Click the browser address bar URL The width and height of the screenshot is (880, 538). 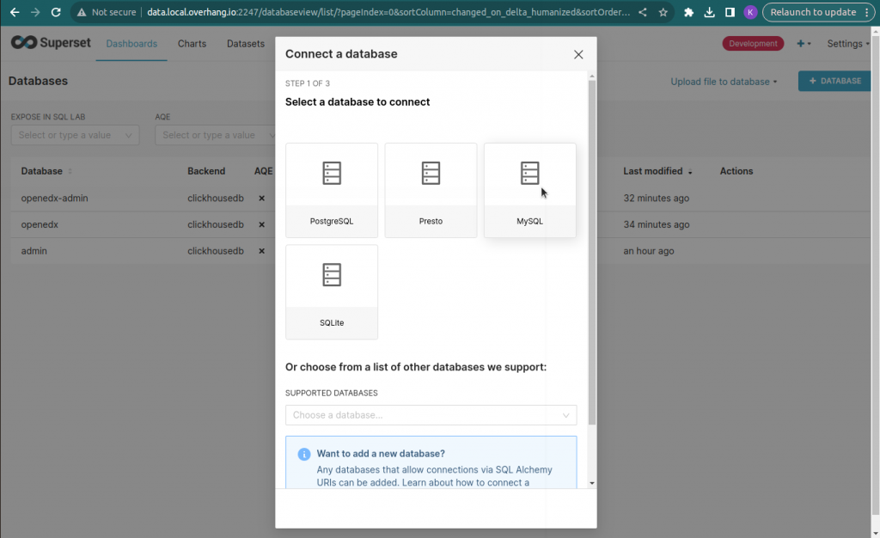(x=388, y=12)
